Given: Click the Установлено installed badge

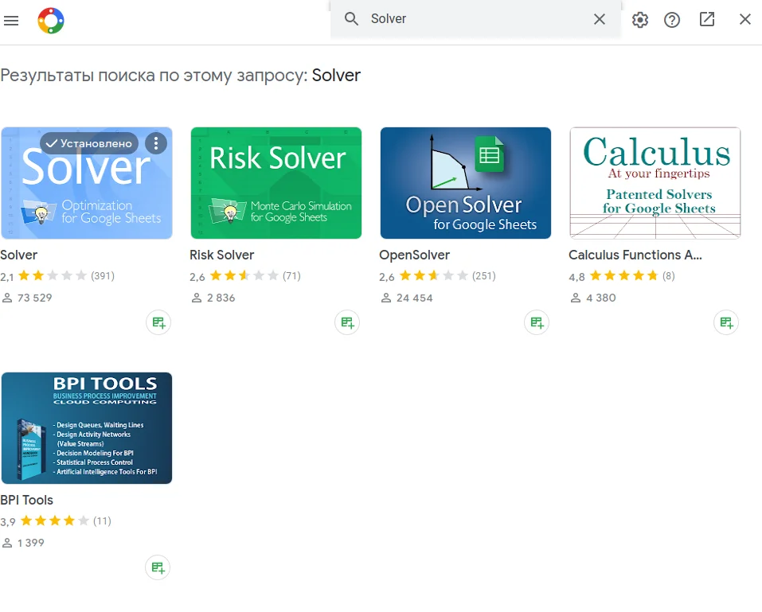Looking at the screenshot, I should click(89, 143).
